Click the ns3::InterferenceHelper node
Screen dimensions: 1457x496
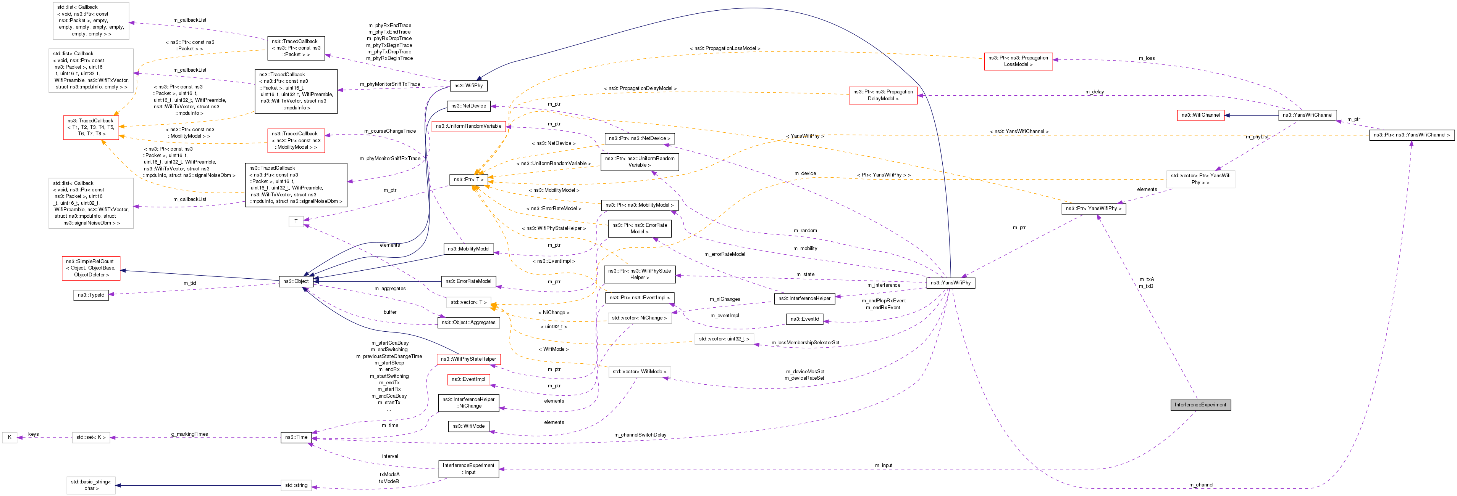[x=804, y=298]
